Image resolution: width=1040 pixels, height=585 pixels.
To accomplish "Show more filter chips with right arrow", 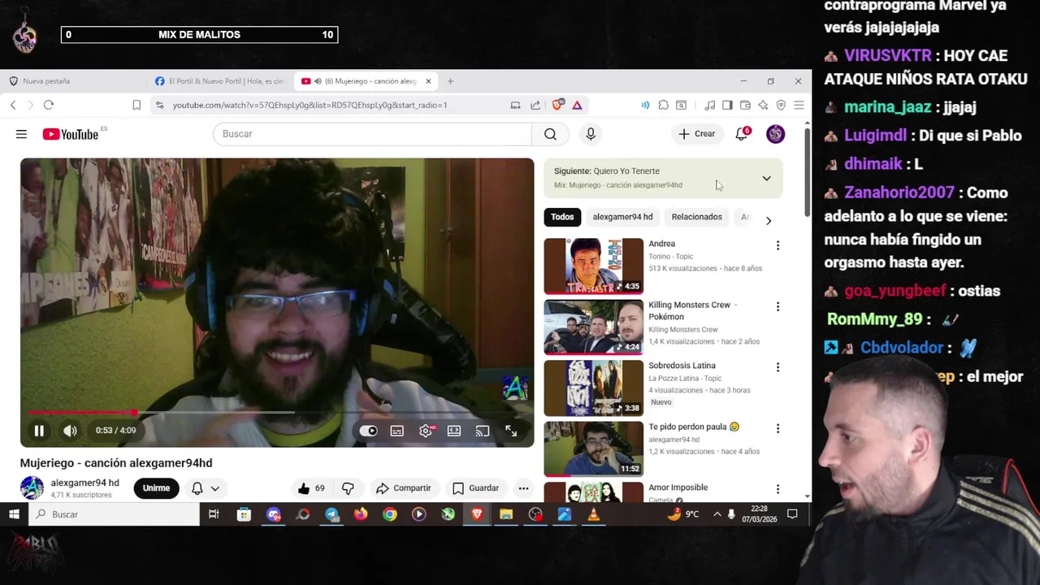I will (769, 220).
